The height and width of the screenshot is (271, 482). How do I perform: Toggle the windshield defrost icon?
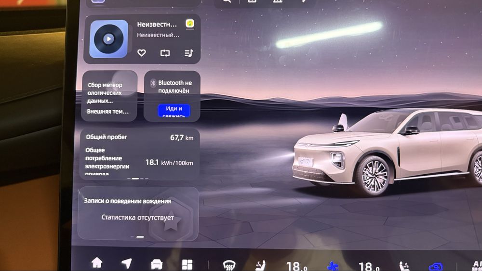click(229, 266)
